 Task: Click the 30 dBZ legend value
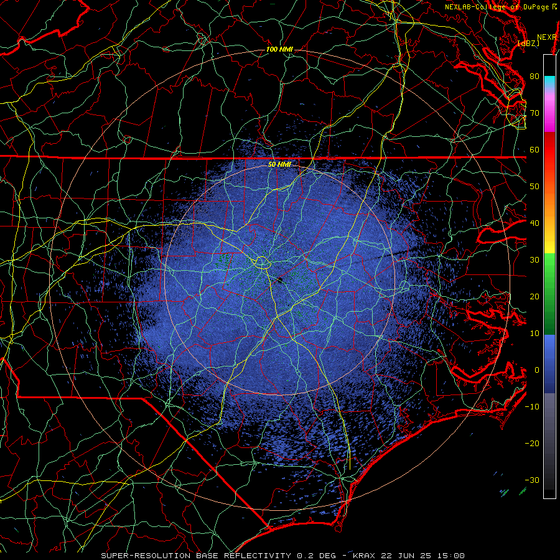(x=534, y=260)
